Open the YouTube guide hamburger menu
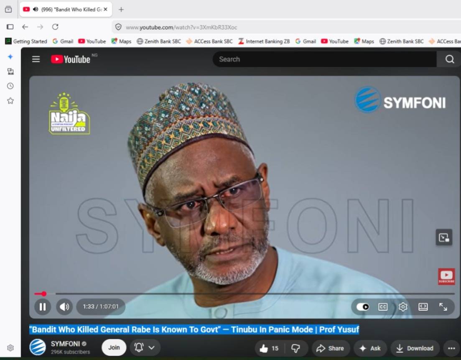 click(36, 59)
